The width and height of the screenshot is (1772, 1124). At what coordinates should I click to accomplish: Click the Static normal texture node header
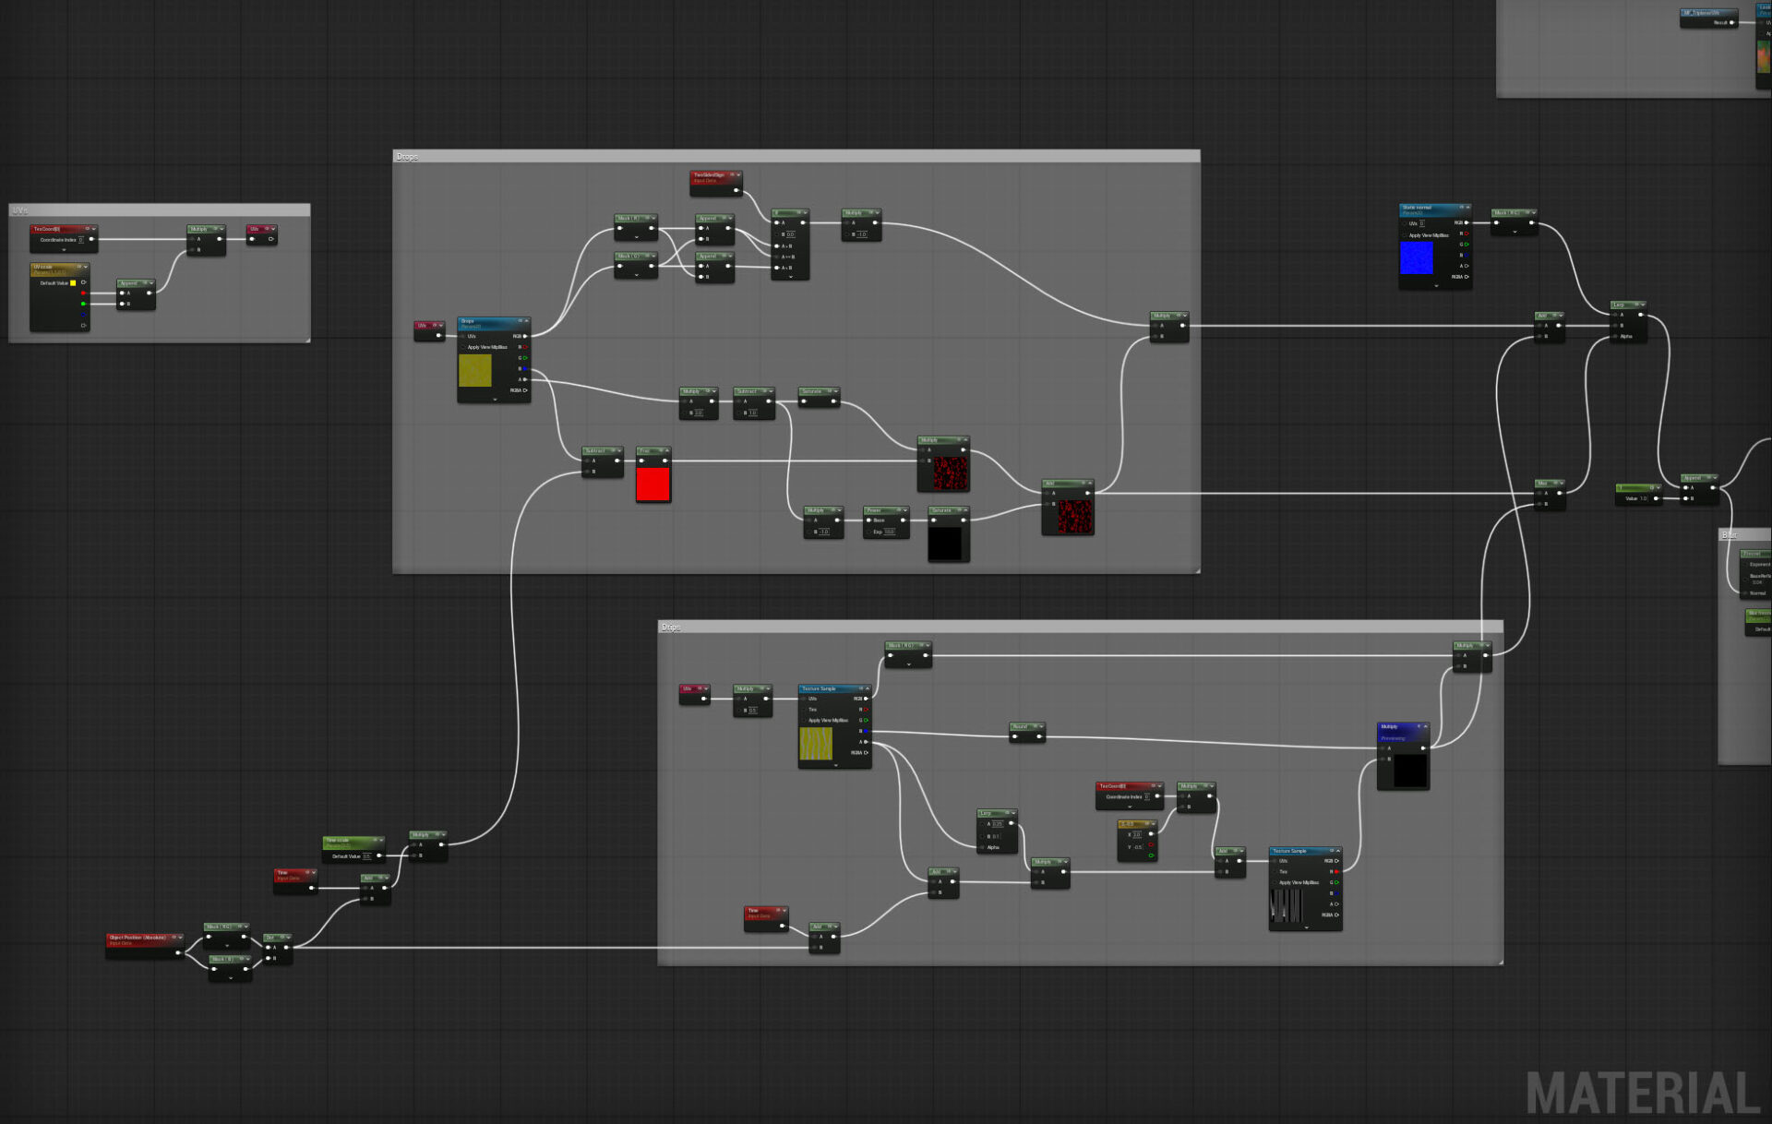pos(1434,209)
